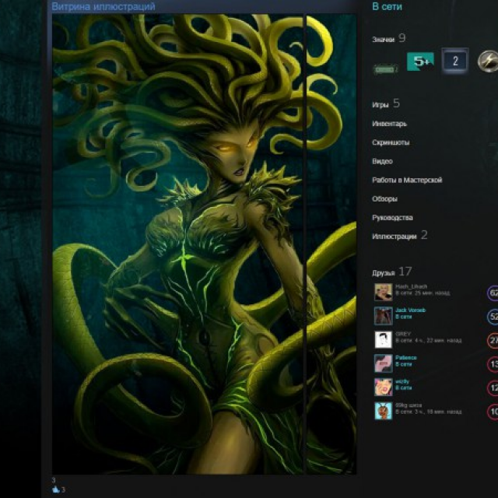
Task: Open the Иллюстрации (Artwork) link
Action: (395, 237)
